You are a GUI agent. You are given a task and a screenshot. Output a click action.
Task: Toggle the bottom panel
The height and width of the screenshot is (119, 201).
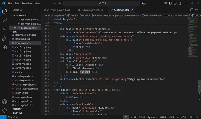click(x=175, y=3)
